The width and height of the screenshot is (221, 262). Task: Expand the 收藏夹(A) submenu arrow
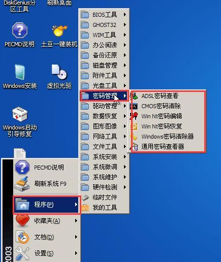(76, 220)
